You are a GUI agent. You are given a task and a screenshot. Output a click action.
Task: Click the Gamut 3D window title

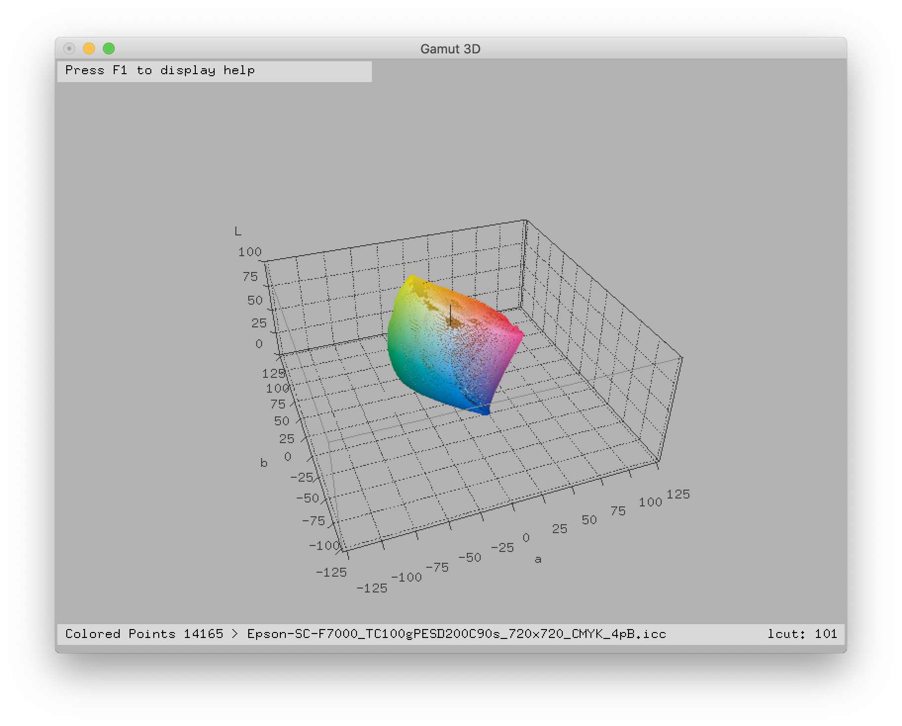(x=450, y=49)
